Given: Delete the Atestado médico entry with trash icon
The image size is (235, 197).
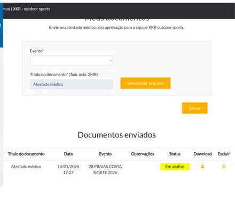Looking at the screenshot, I should 224,167.
